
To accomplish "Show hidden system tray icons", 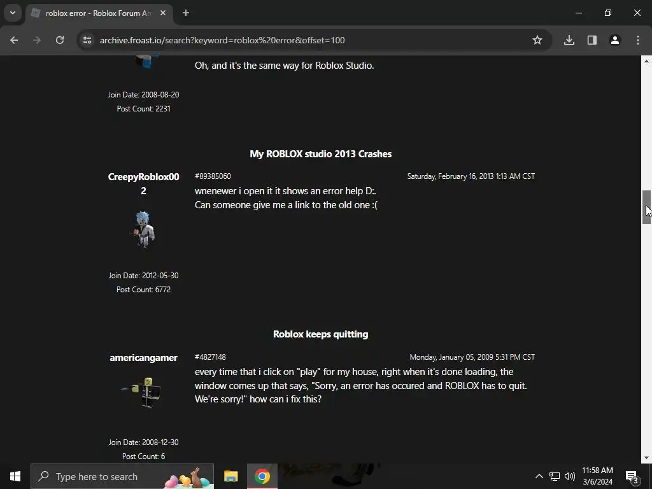I will (x=539, y=476).
